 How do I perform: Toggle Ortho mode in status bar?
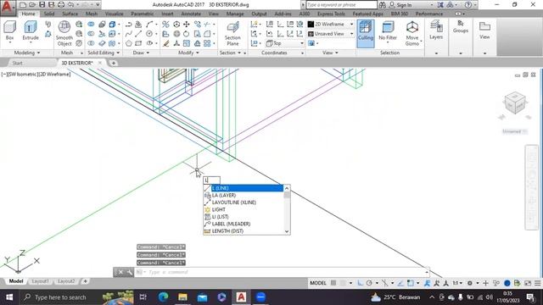(x=360, y=283)
